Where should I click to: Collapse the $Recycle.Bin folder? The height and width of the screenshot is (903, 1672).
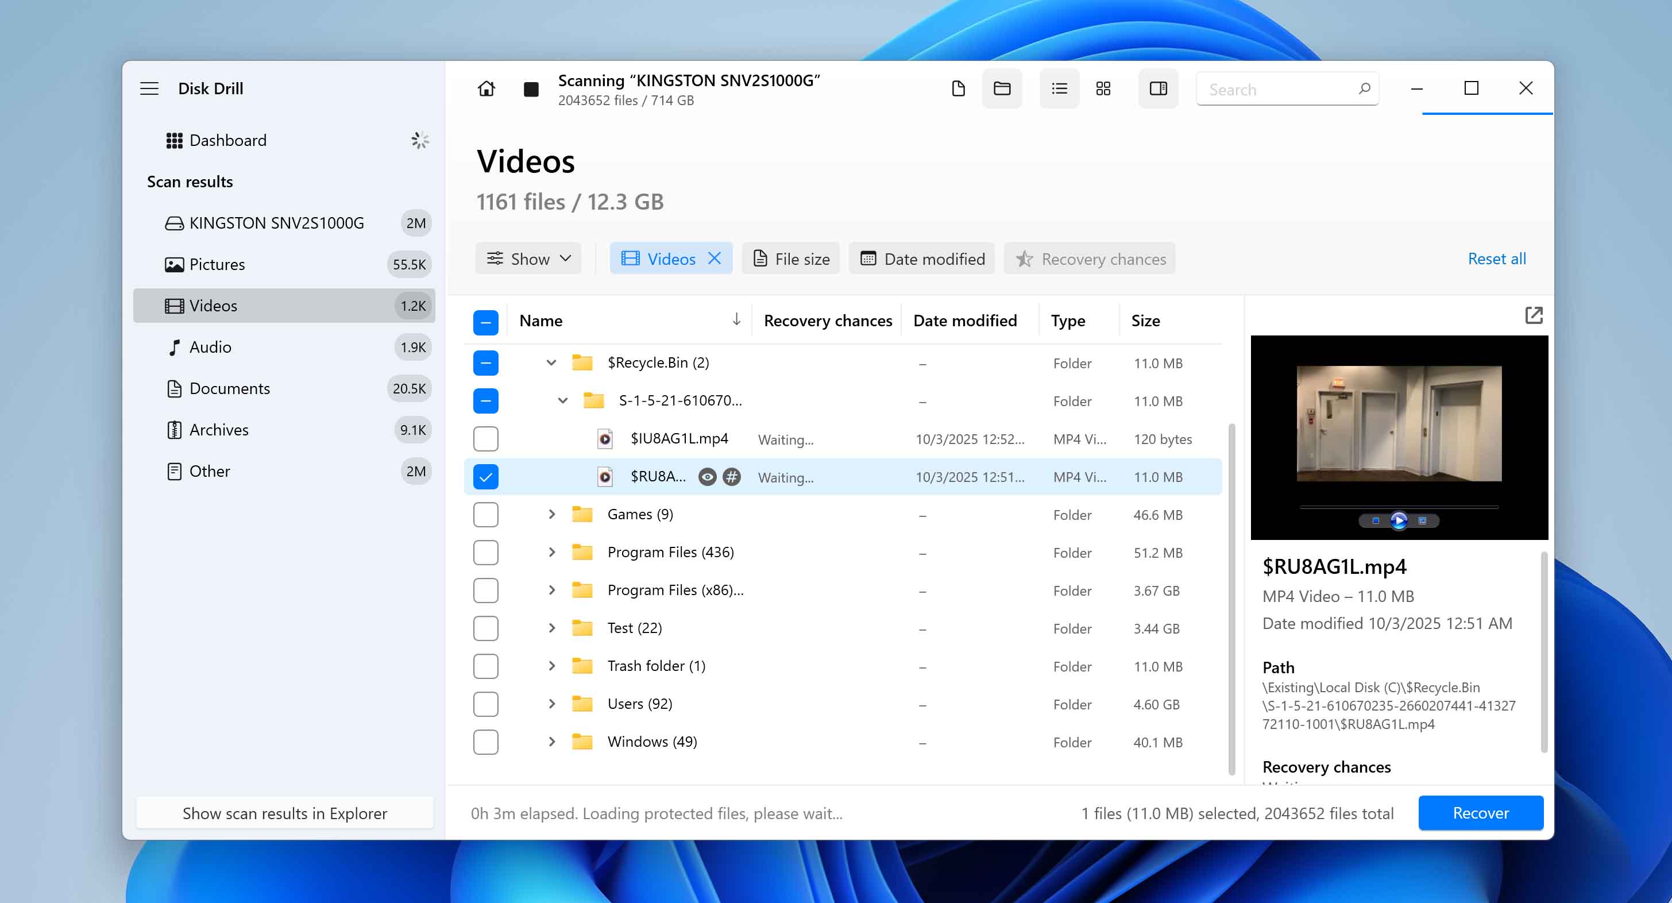point(551,363)
